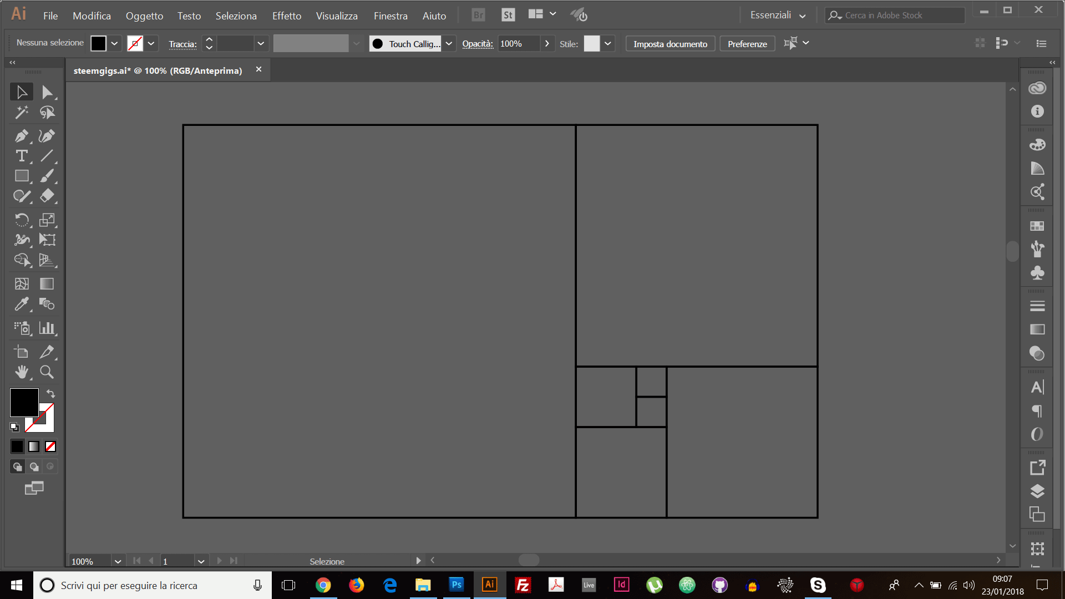Viewport: 1065px width, 599px height.
Task: Enable no fill icon toggle
Action: tap(50, 446)
